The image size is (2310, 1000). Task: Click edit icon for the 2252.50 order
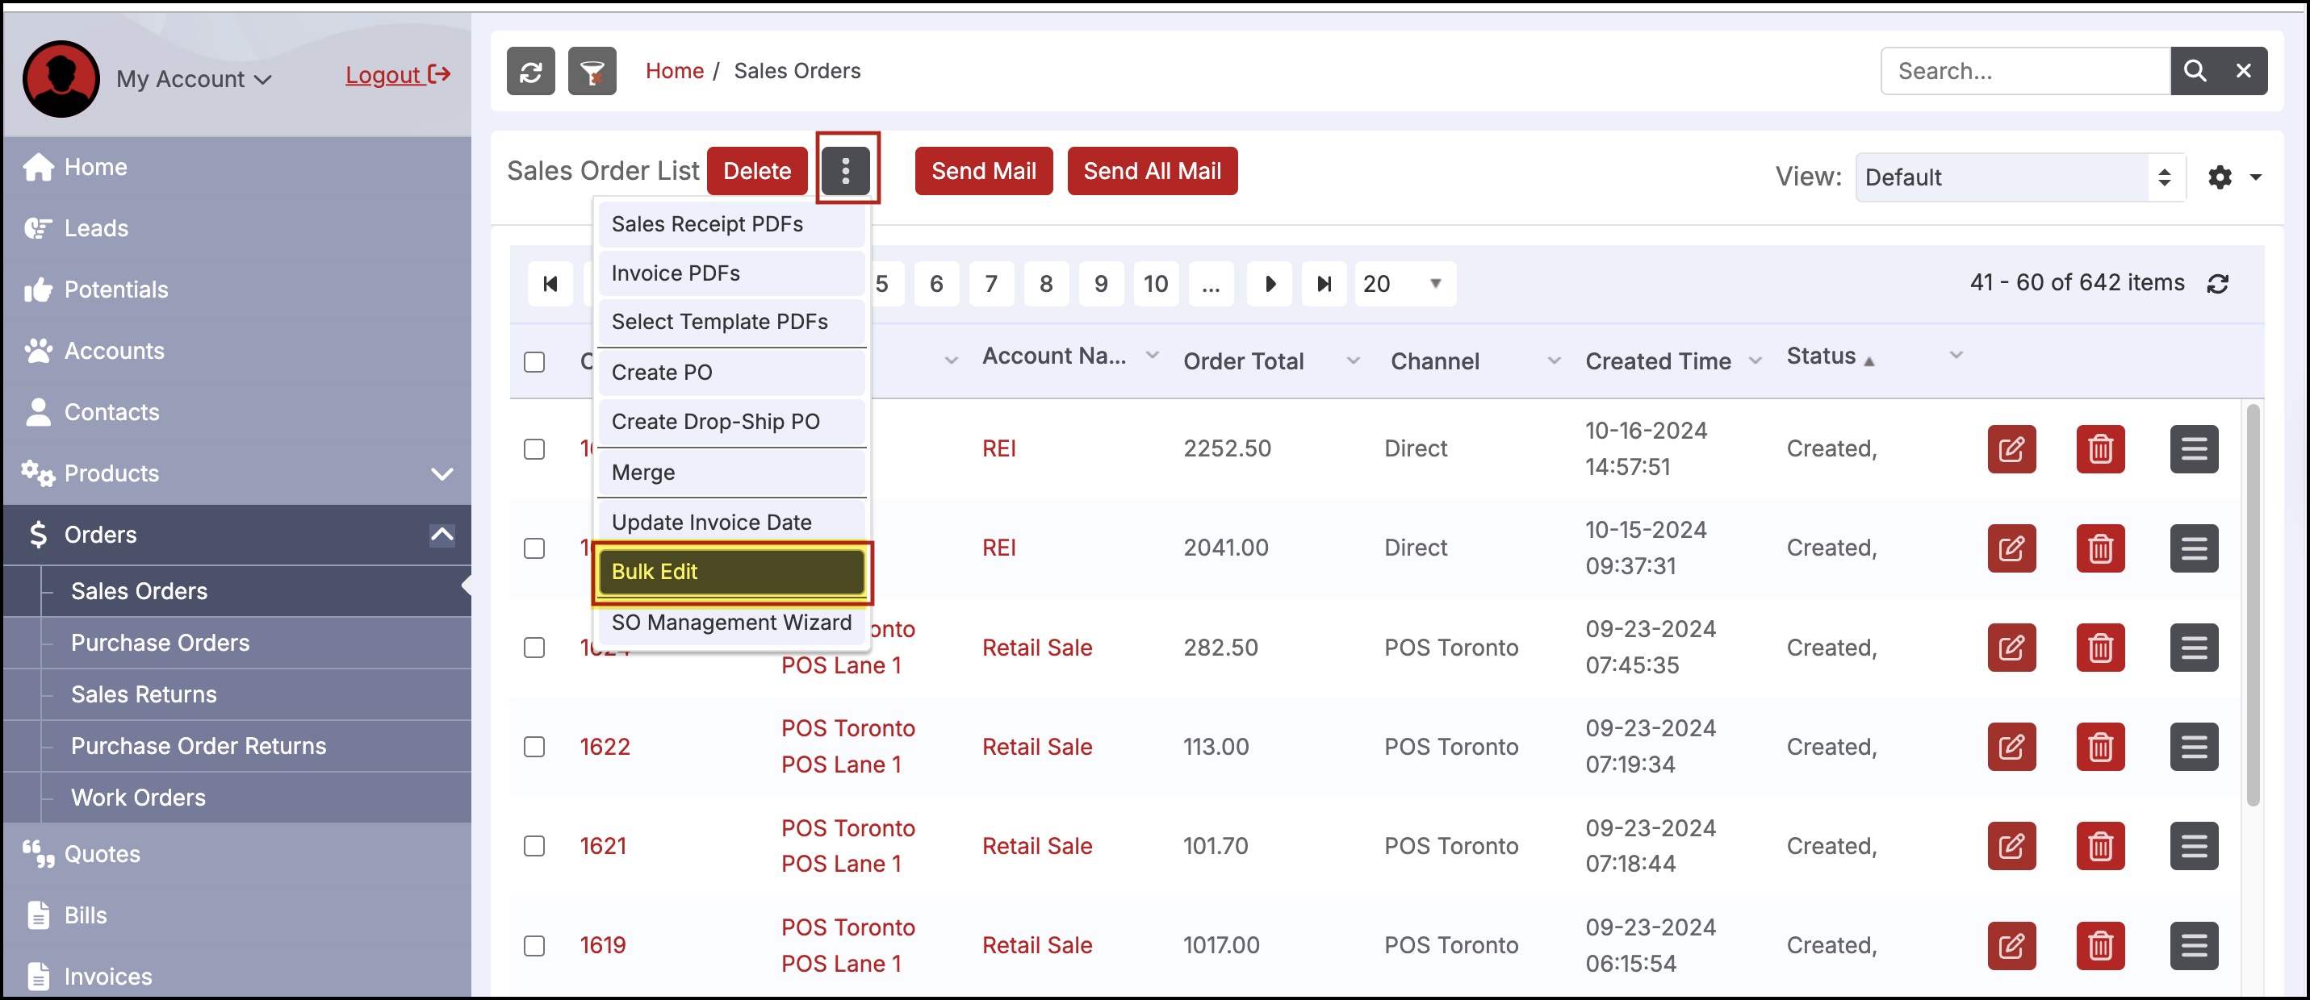click(2011, 448)
